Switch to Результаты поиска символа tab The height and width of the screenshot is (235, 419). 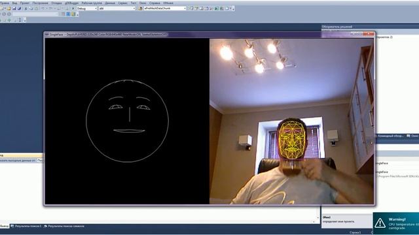(x=64, y=227)
